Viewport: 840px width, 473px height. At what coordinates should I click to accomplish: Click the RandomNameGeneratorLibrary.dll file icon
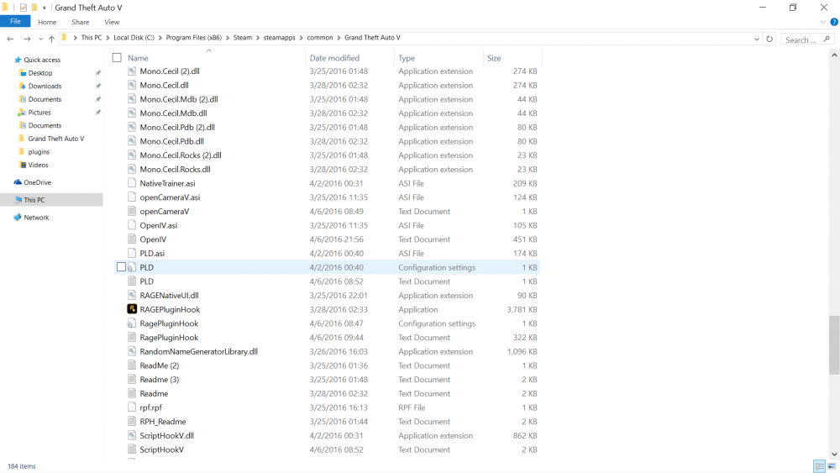[x=132, y=351]
